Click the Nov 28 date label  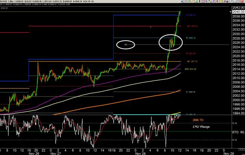(x=140, y=153)
